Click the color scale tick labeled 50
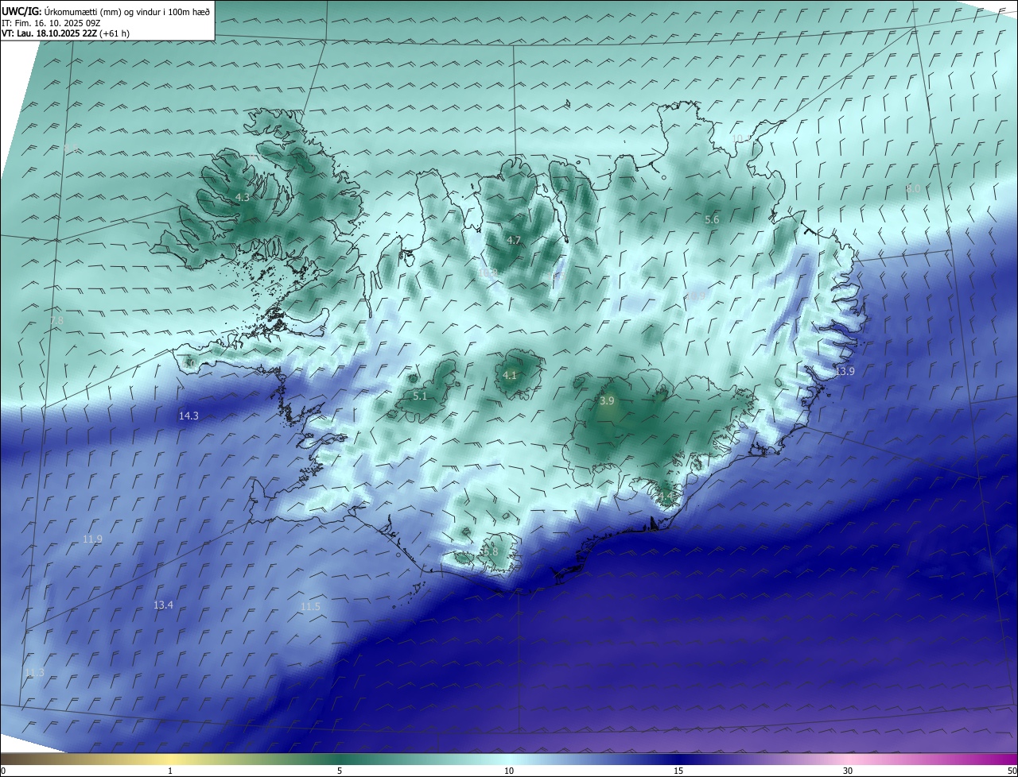The width and height of the screenshot is (1018, 777). [1012, 771]
